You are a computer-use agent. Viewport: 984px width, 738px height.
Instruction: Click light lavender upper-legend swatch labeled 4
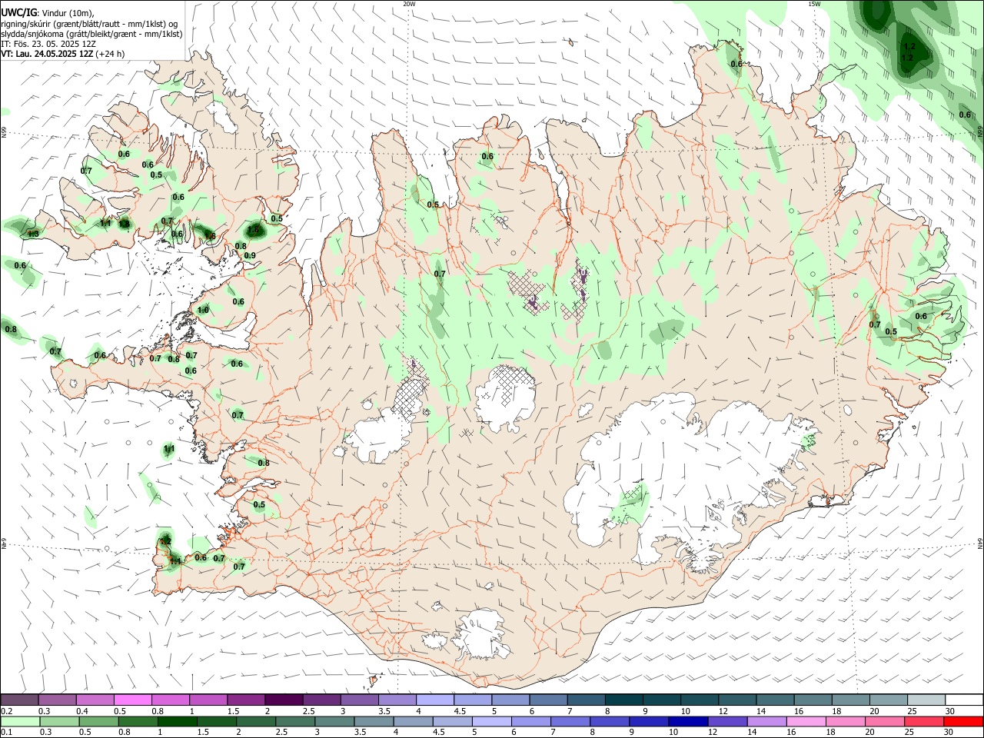point(435,700)
